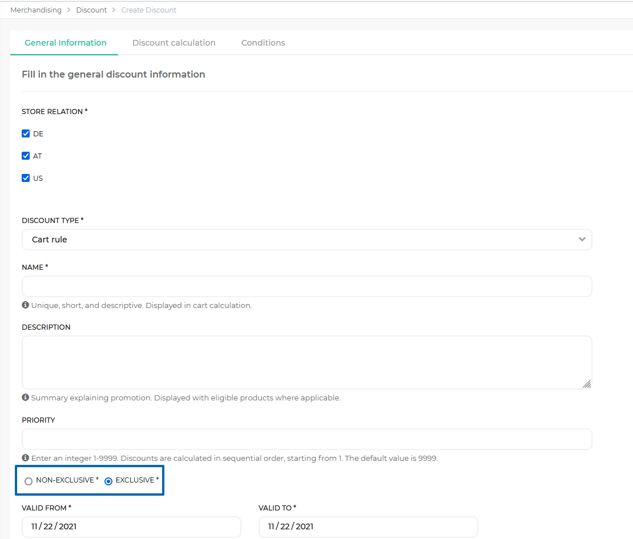
Task: Click the info icon below Priority field
Action: [x=26, y=458]
